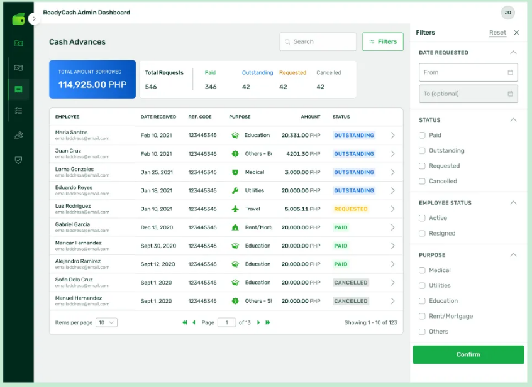532x387 pixels.
Task: Collapse the Status filter section
Action: [x=513, y=120]
